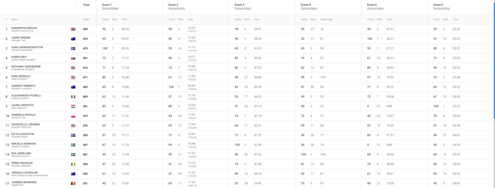Click the Event 4 column heading
This screenshot has width=495, height=188.
306,5
